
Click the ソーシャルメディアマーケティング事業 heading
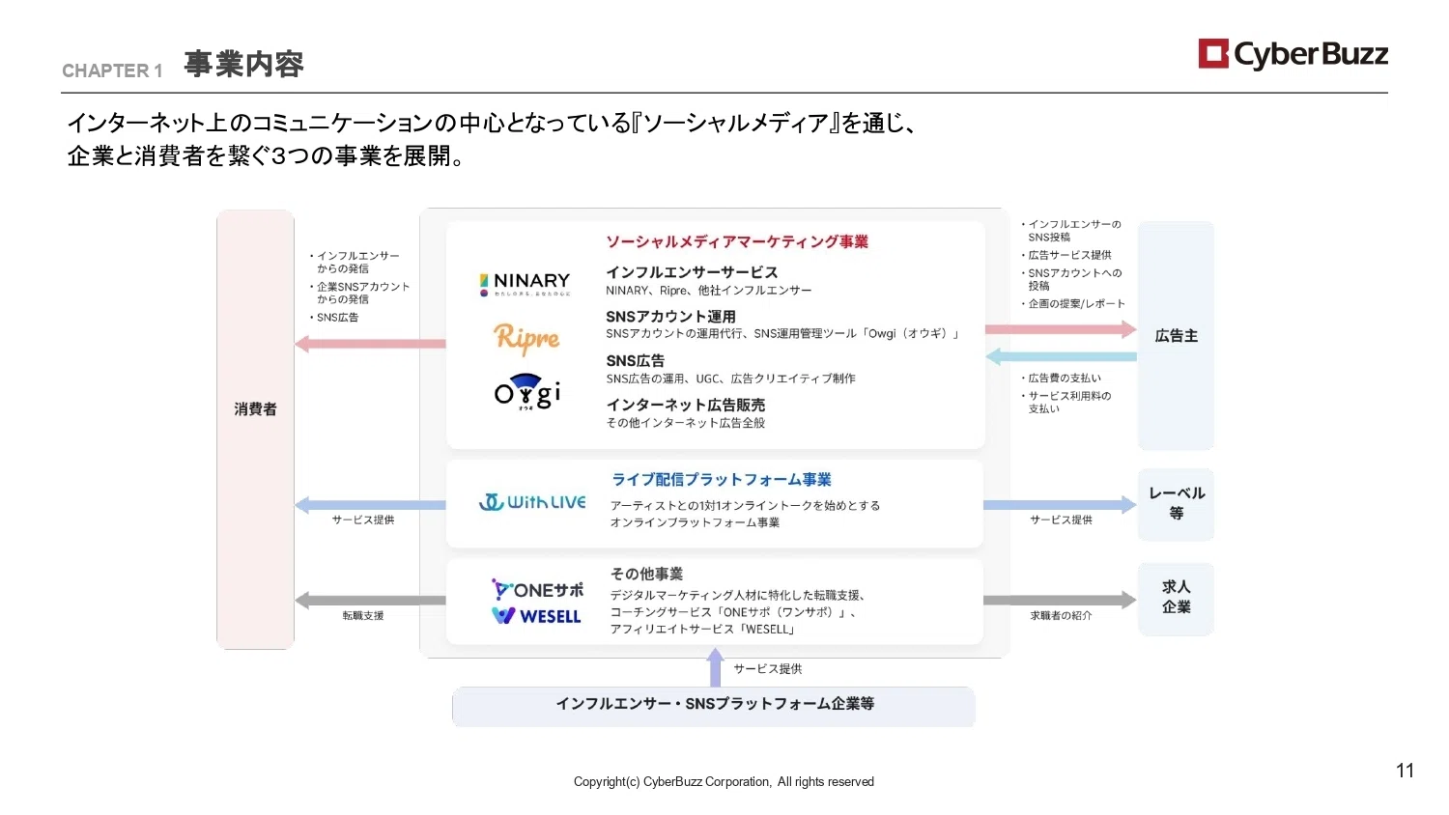pyautogui.click(x=737, y=241)
